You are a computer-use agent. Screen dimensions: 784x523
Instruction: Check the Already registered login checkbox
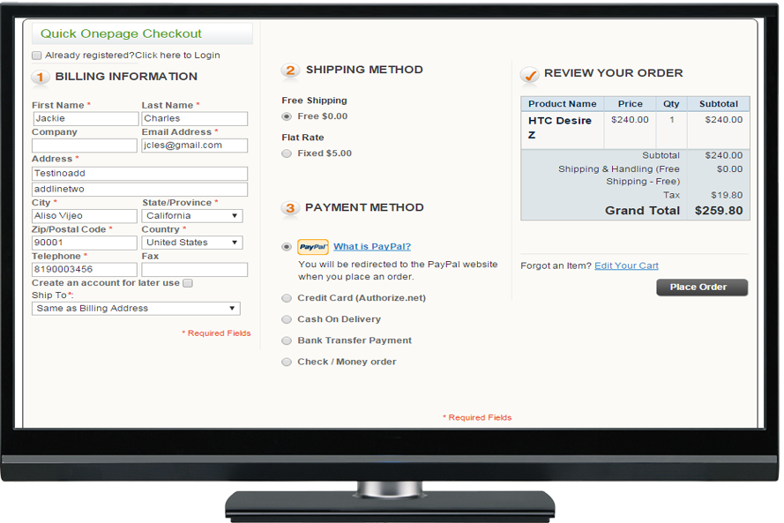[x=36, y=56]
